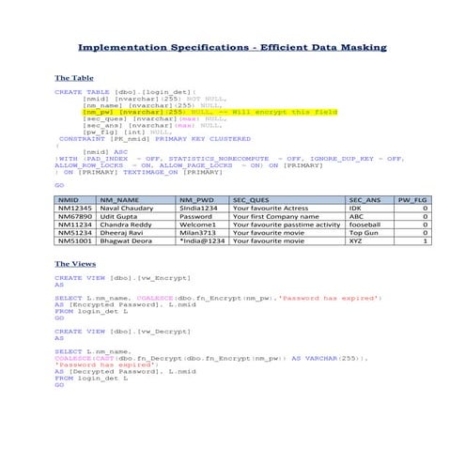Click answer cell 'ABC'
465x465 pixels.
pyautogui.click(x=369, y=216)
